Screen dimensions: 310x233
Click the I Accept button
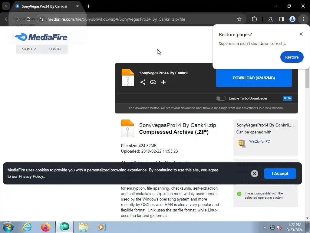click(280, 174)
